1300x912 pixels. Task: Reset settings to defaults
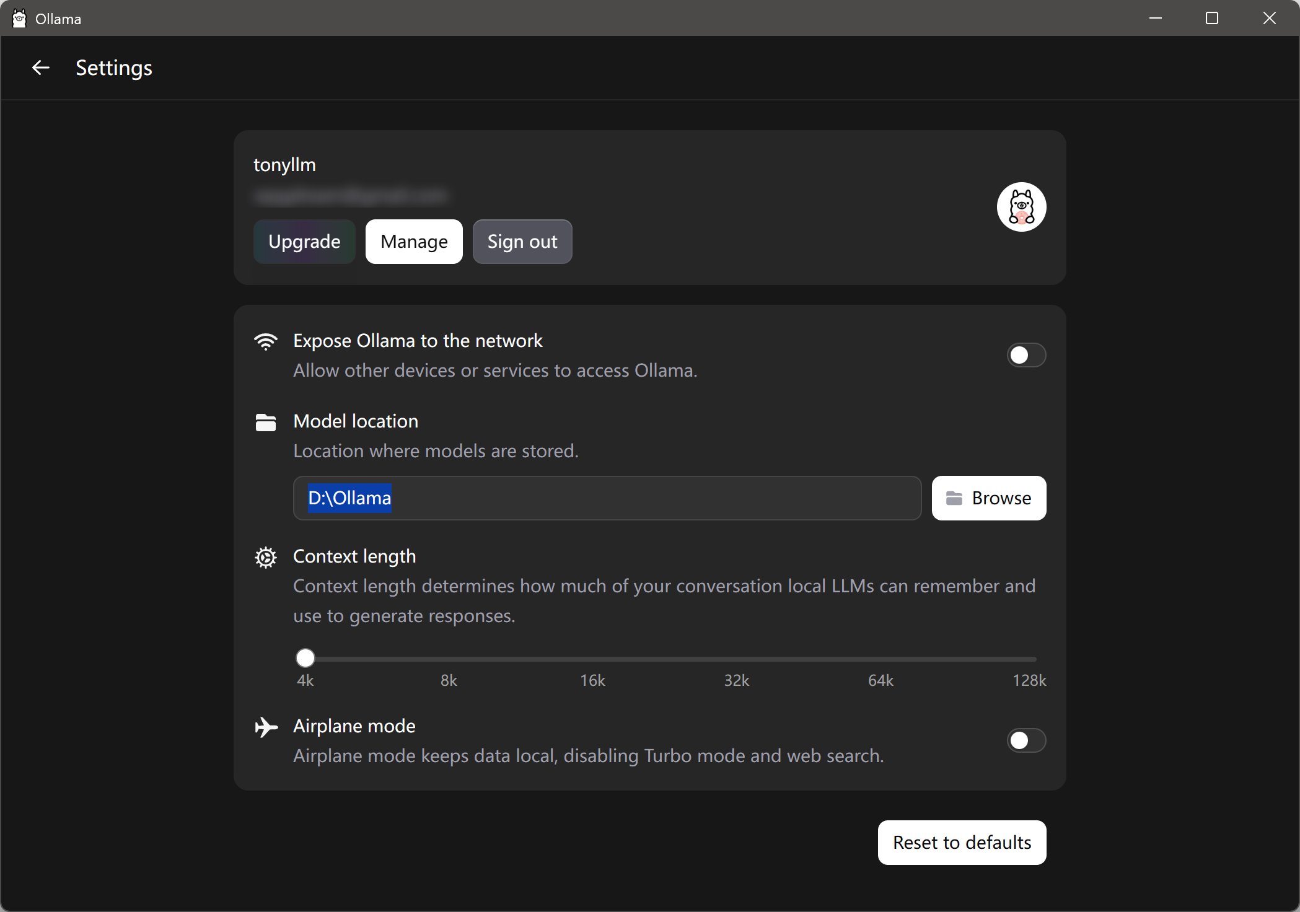[962, 843]
